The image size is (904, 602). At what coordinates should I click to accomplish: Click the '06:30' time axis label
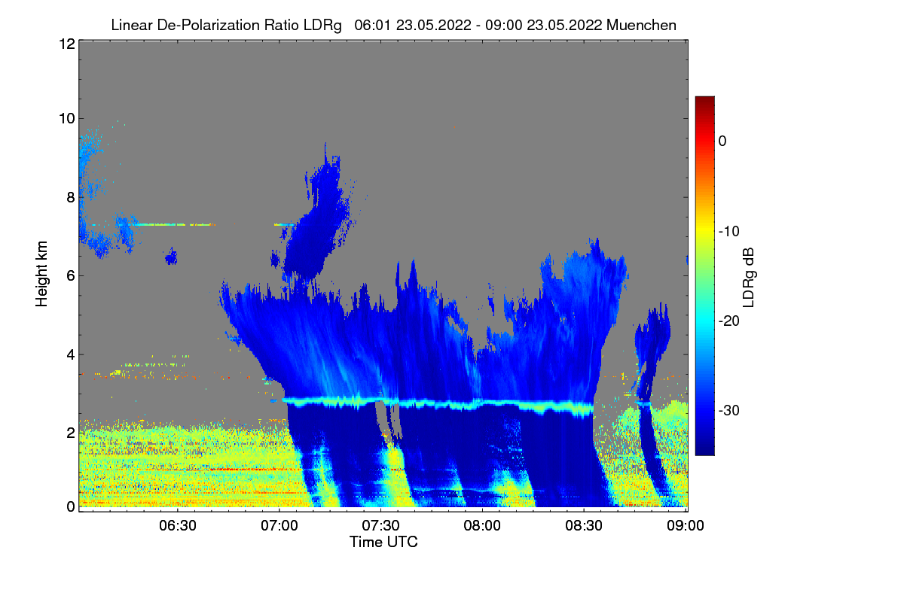click(177, 527)
